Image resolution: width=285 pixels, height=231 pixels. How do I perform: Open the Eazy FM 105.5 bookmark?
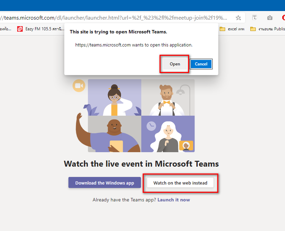pos(41,29)
